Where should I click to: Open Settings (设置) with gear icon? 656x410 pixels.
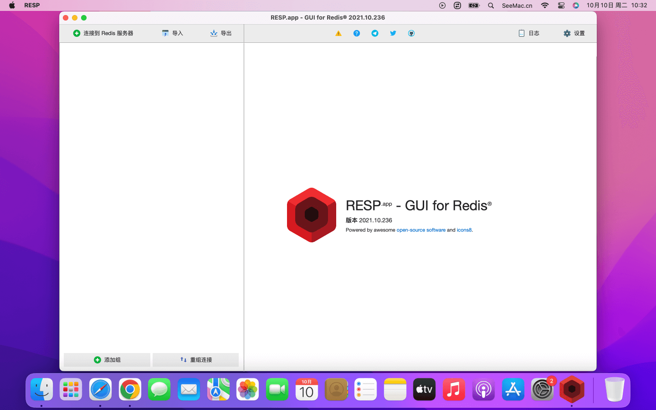pos(574,33)
